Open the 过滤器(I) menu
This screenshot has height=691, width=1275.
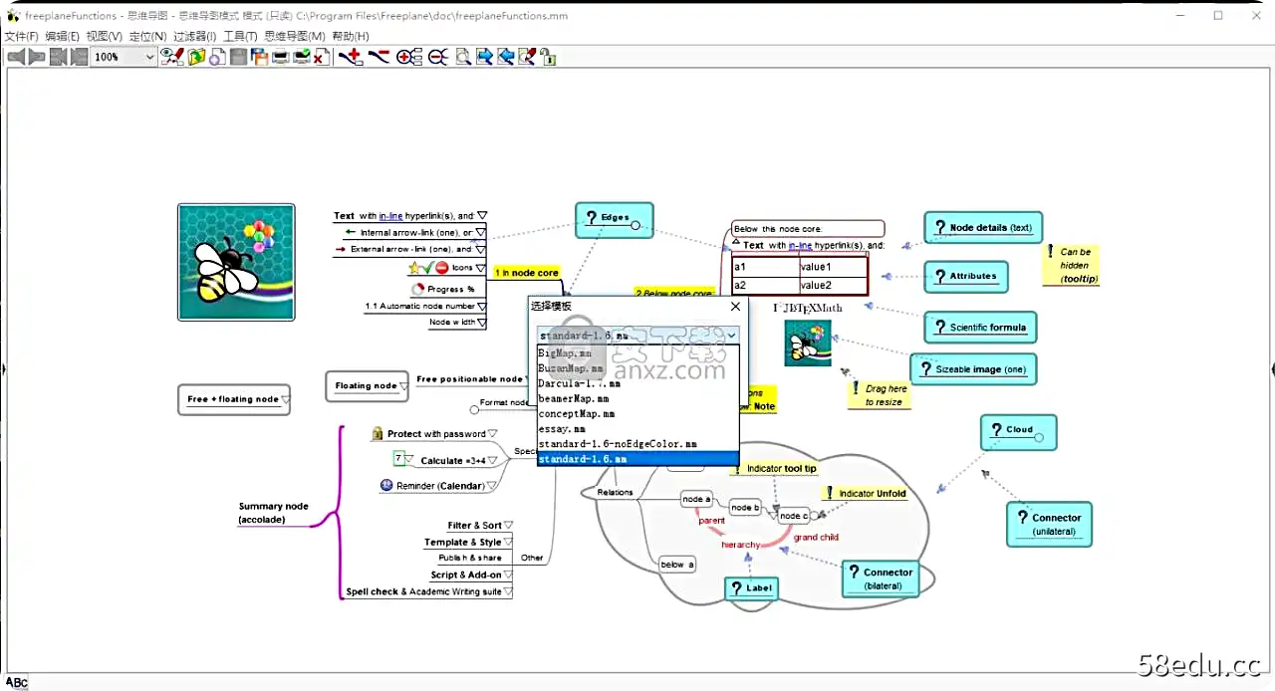pos(195,36)
